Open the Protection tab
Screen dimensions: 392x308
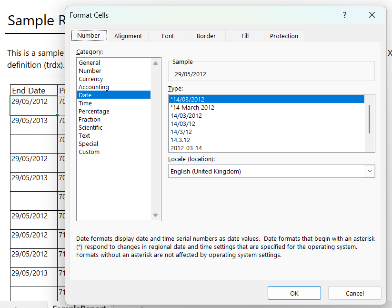(284, 36)
